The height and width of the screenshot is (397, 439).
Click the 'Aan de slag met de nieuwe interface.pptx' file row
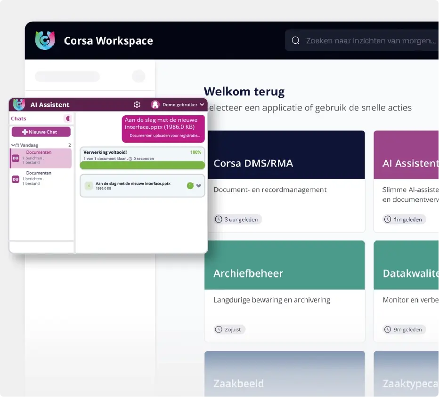[142, 186]
